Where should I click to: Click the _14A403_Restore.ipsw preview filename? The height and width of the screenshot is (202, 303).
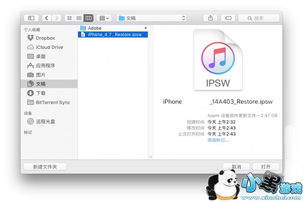[241, 102]
